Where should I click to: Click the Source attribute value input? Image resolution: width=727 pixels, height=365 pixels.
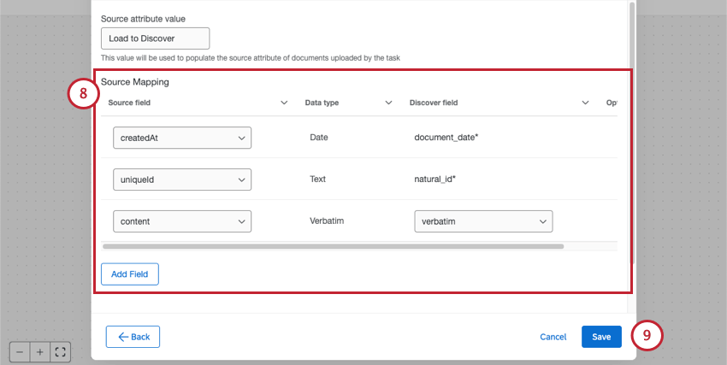point(155,38)
